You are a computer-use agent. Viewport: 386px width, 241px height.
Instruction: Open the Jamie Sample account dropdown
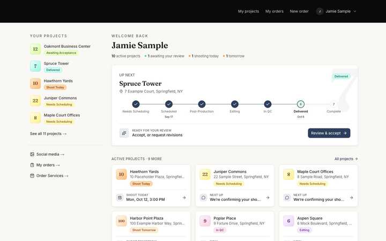(x=336, y=11)
